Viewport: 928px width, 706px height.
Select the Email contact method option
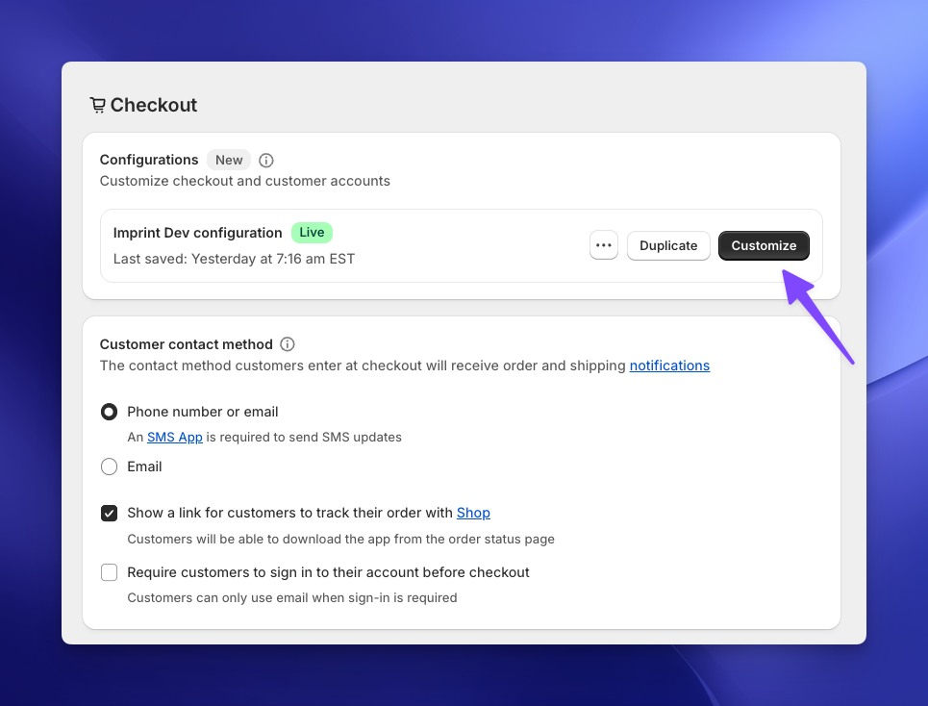pos(109,466)
